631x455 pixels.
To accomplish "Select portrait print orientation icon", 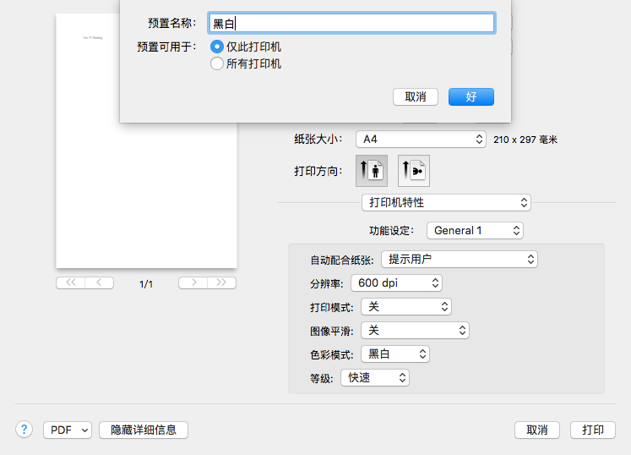I will [372, 171].
